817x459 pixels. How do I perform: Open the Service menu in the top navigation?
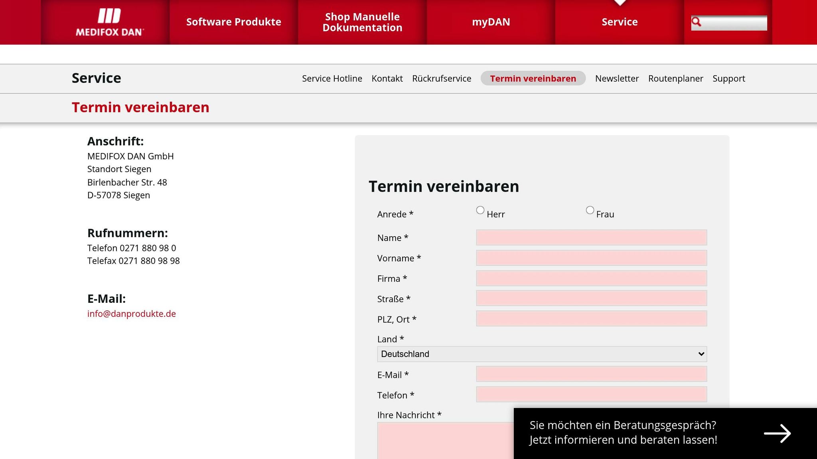click(619, 22)
